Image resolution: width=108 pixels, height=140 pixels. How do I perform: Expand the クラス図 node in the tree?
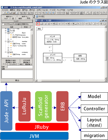coord(6,31)
